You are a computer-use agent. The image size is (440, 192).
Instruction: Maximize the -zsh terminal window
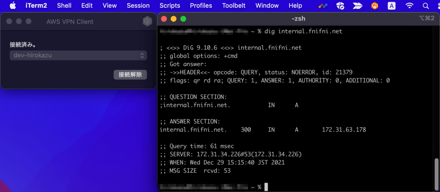(x=183, y=19)
